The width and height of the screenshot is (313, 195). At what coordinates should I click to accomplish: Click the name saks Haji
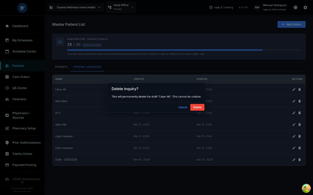[x=61, y=125]
